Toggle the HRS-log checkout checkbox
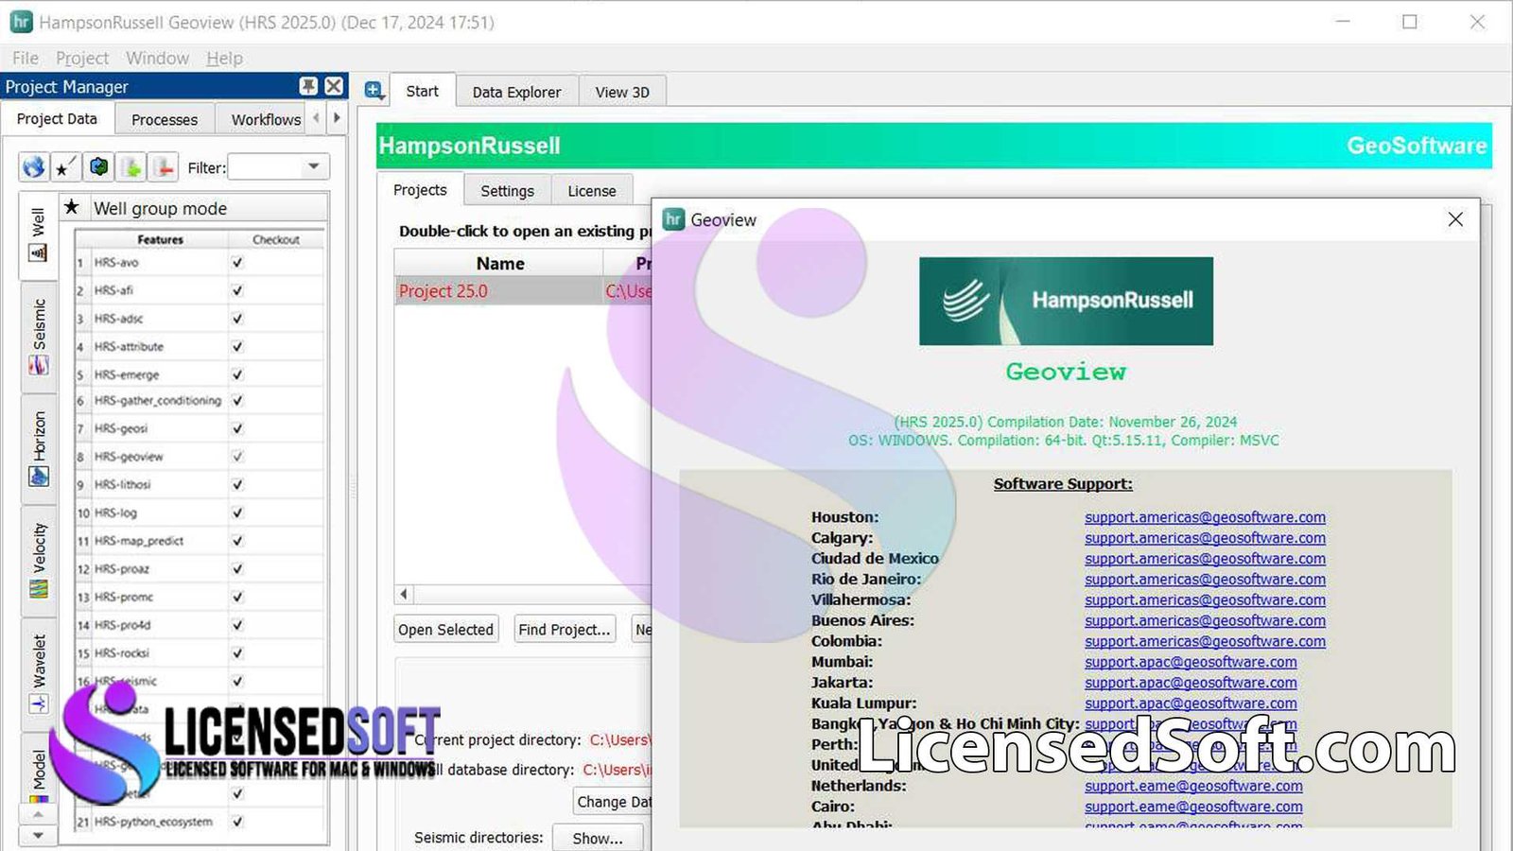The height and width of the screenshot is (851, 1513). (237, 512)
